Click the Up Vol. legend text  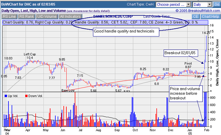click(13, 96)
